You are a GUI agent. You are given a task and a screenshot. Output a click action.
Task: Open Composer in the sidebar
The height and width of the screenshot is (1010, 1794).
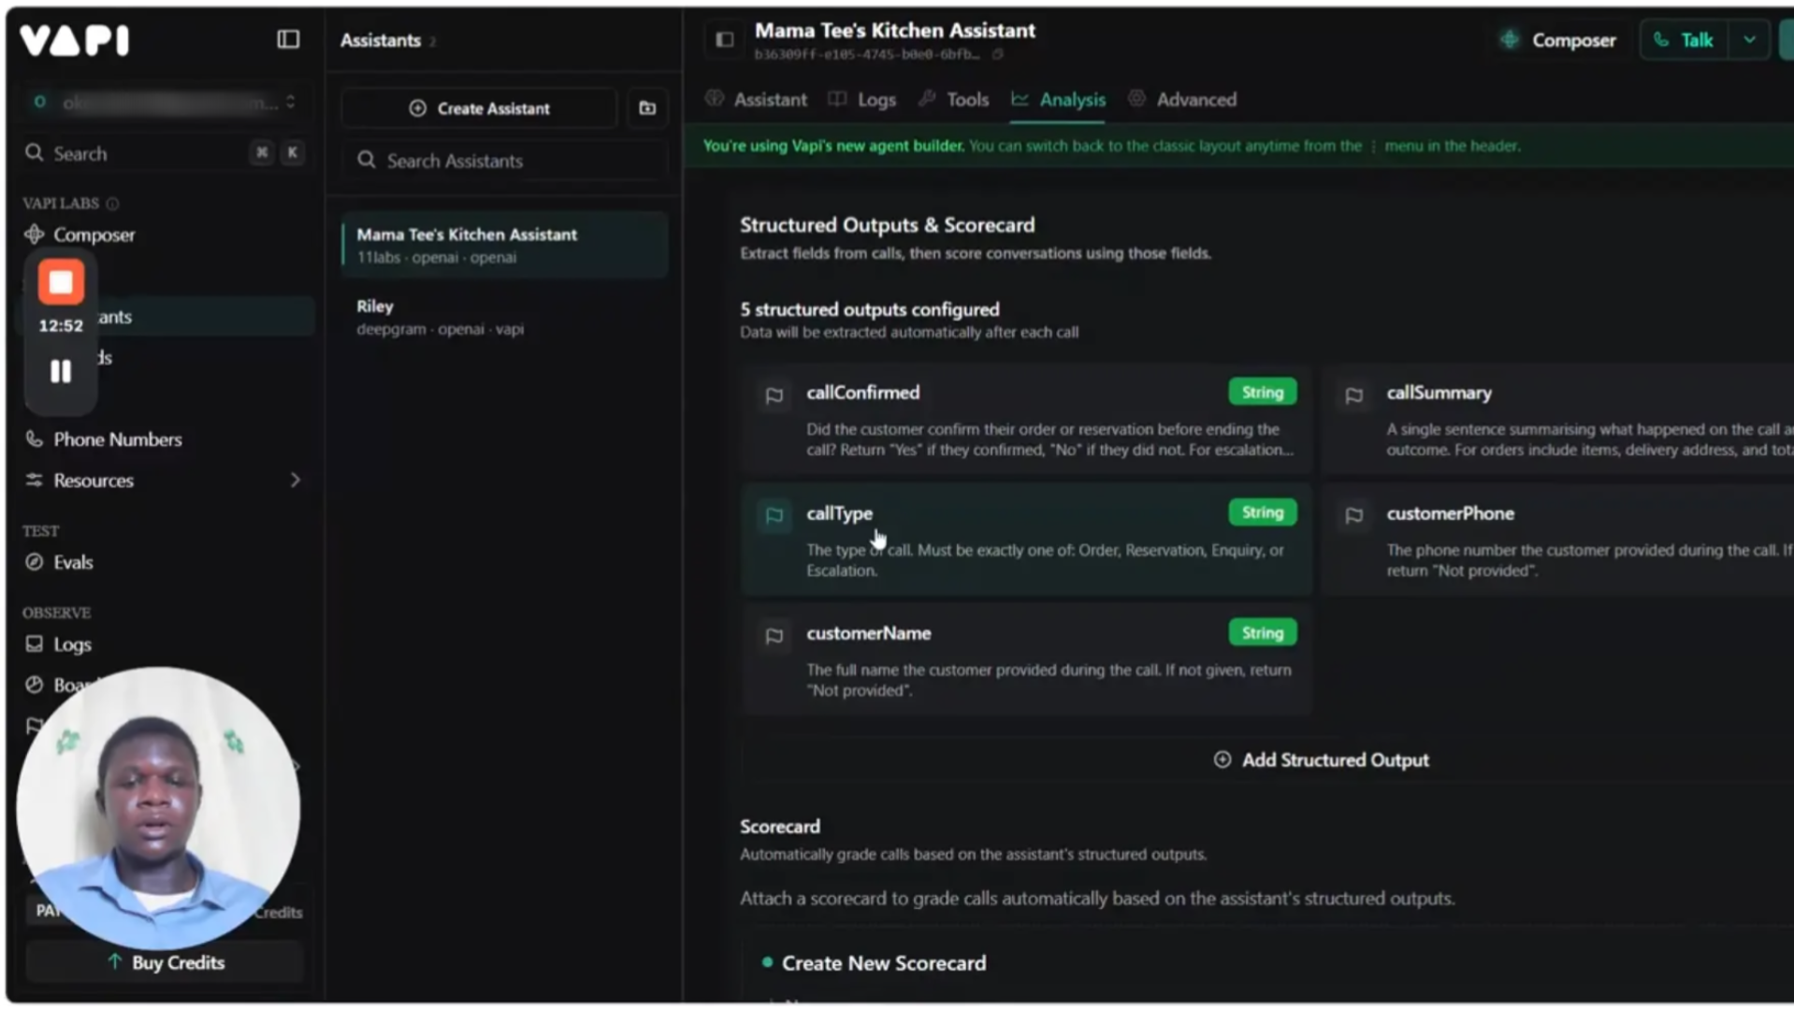(94, 235)
